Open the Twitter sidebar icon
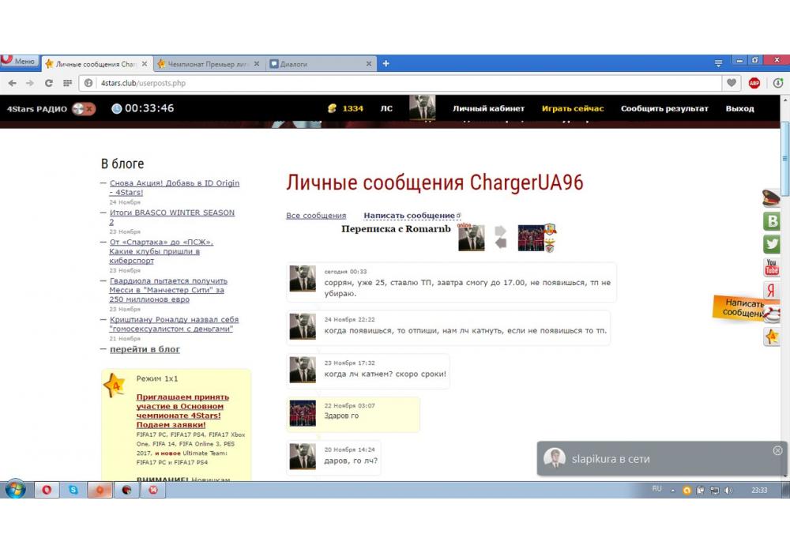The image size is (790, 553). click(771, 244)
